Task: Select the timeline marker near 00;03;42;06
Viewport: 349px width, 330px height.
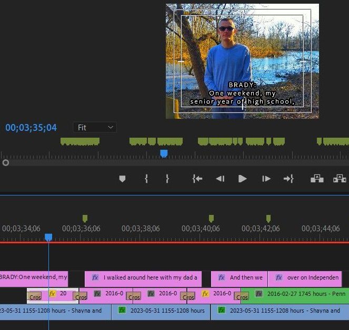Action: [x=268, y=218]
